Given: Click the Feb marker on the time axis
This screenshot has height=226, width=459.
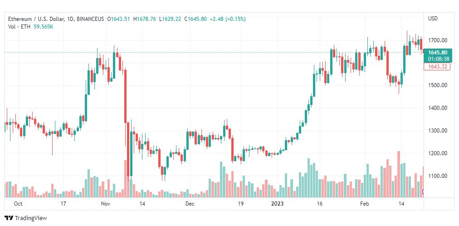Looking at the screenshot, I should point(365,204).
